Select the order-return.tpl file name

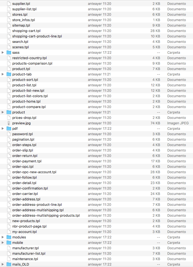(25, 156)
